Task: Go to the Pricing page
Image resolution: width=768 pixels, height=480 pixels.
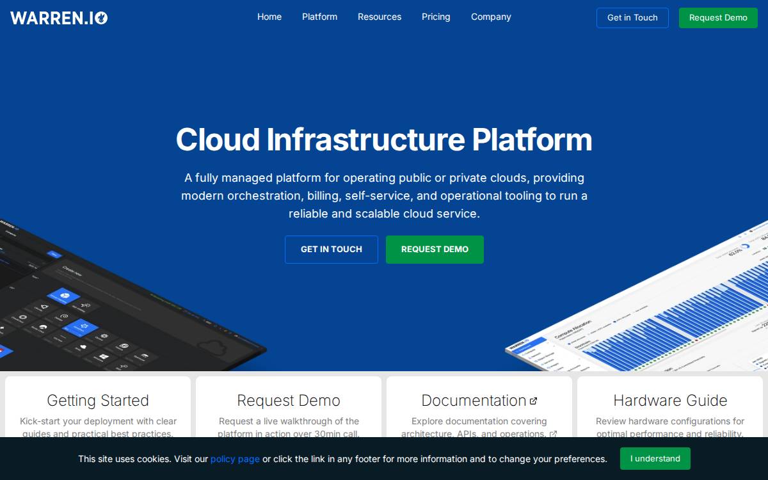Action: (x=436, y=17)
